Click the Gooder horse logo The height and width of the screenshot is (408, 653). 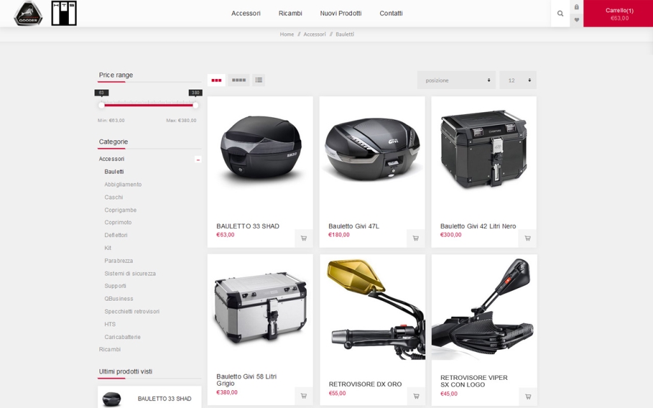point(28,13)
